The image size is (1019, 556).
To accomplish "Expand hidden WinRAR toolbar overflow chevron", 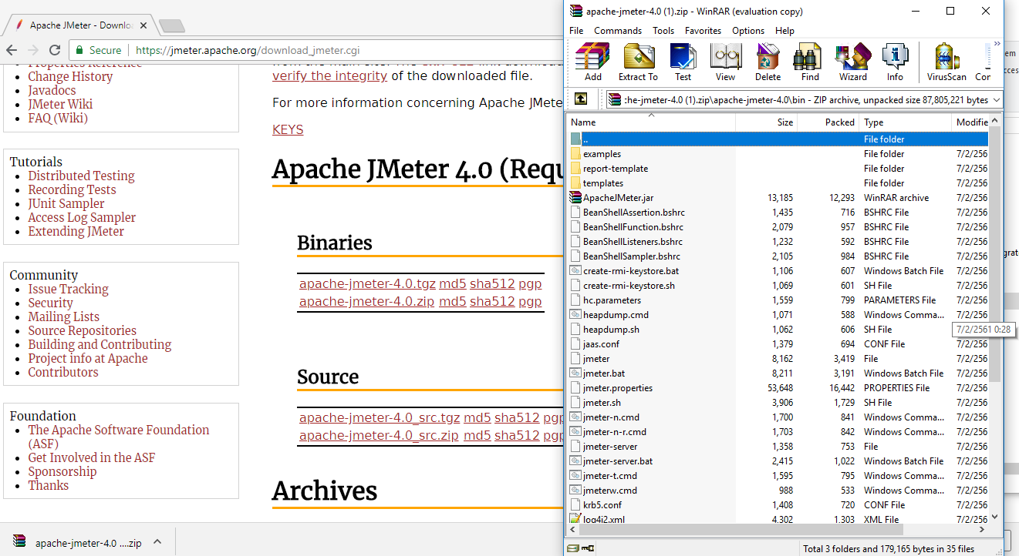I will pos(997,44).
